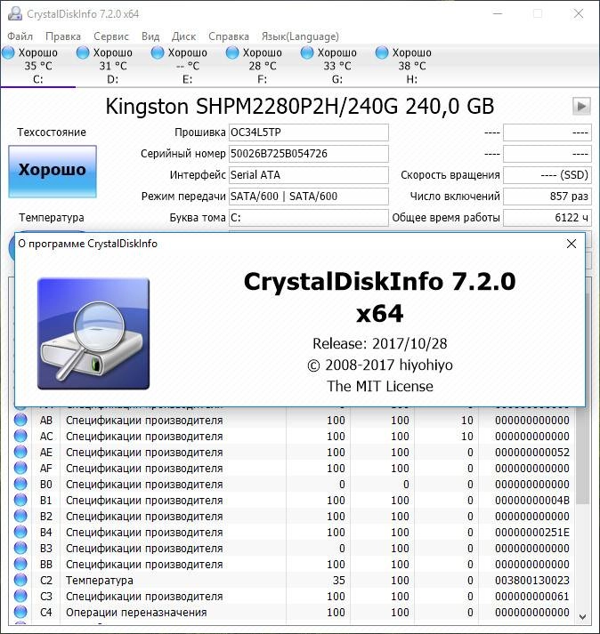The width and height of the screenshot is (600, 634).
Task: Open the Файл menu
Action: click(20, 36)
